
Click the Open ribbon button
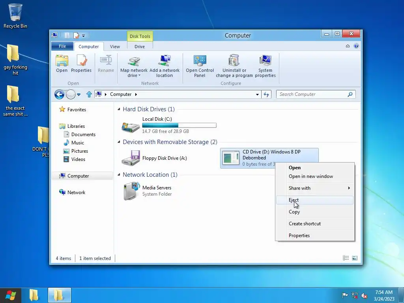point(62,64)
